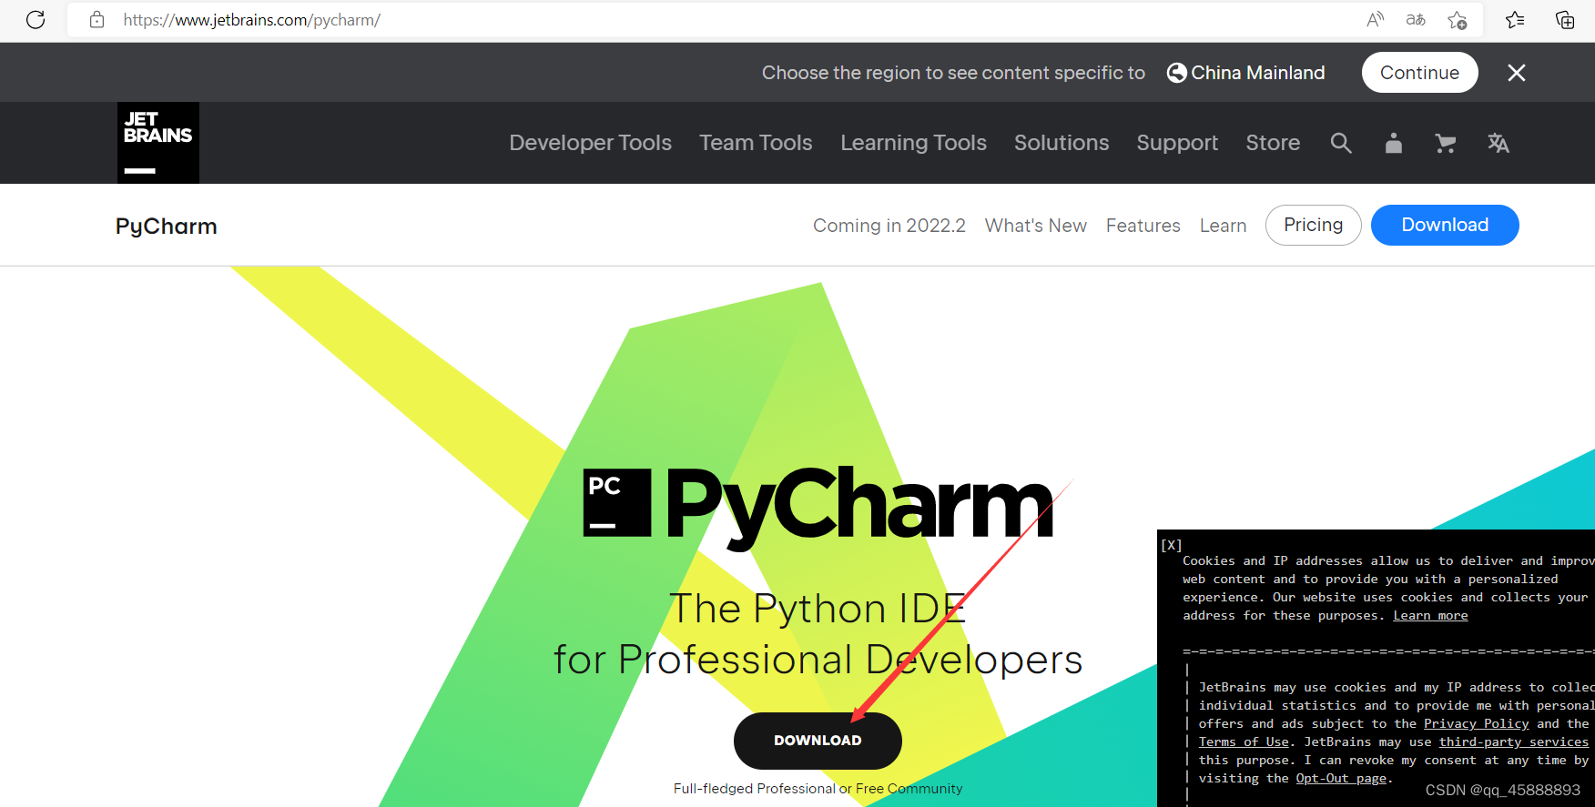Open the JetBrains account icon
Viewport: 1595px width, 807px height.
[1393, 143]
